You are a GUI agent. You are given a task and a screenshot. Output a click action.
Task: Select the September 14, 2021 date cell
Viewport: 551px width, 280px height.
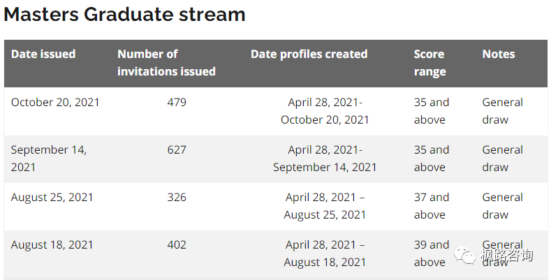[48, 159]
